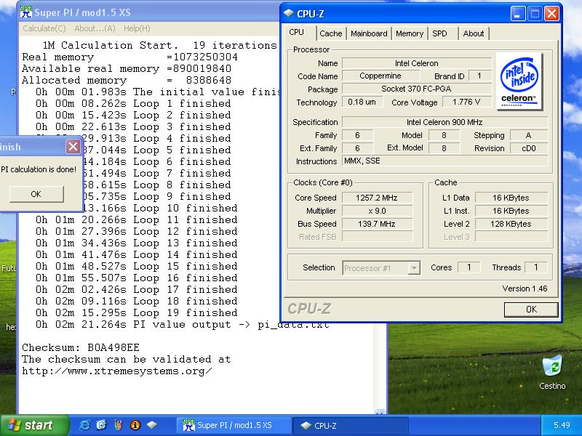Viewport: 582px width, 436px height.
Task: Click the Super PI title bar icon
Action: click(x=26, y=12)
